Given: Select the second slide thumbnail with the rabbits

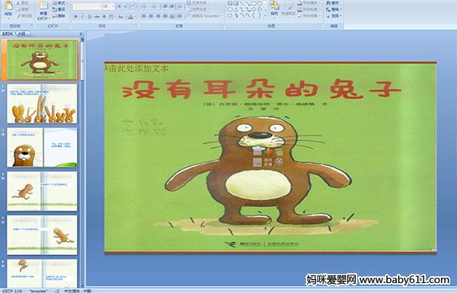Looking at the screenshot, I should [42, 104].
